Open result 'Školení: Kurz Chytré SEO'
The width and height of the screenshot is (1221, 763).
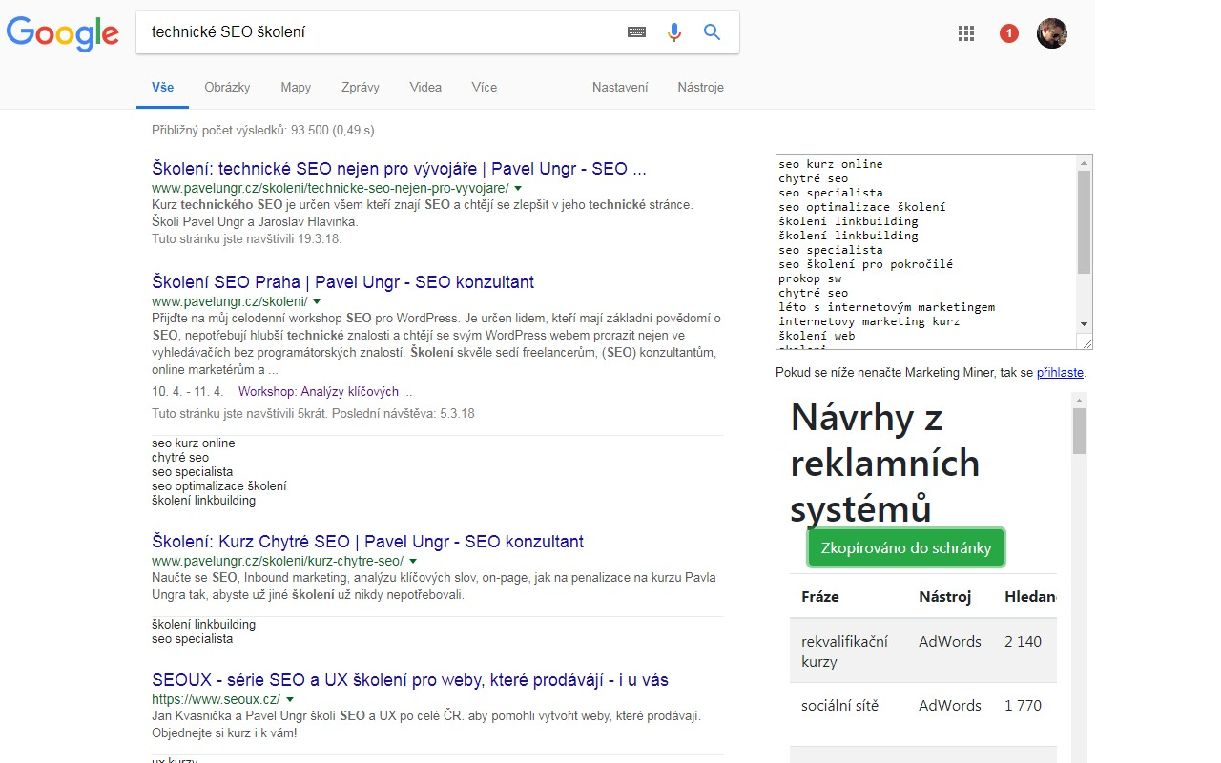(x=367, y=542)
